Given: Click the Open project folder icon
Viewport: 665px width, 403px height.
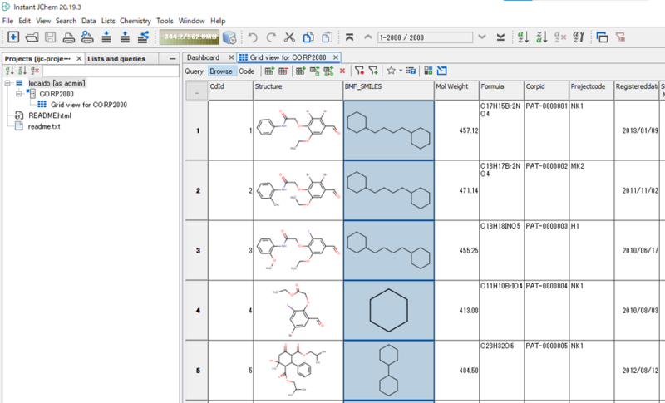Looking at the screenshot, I should (x=32, y=37).
